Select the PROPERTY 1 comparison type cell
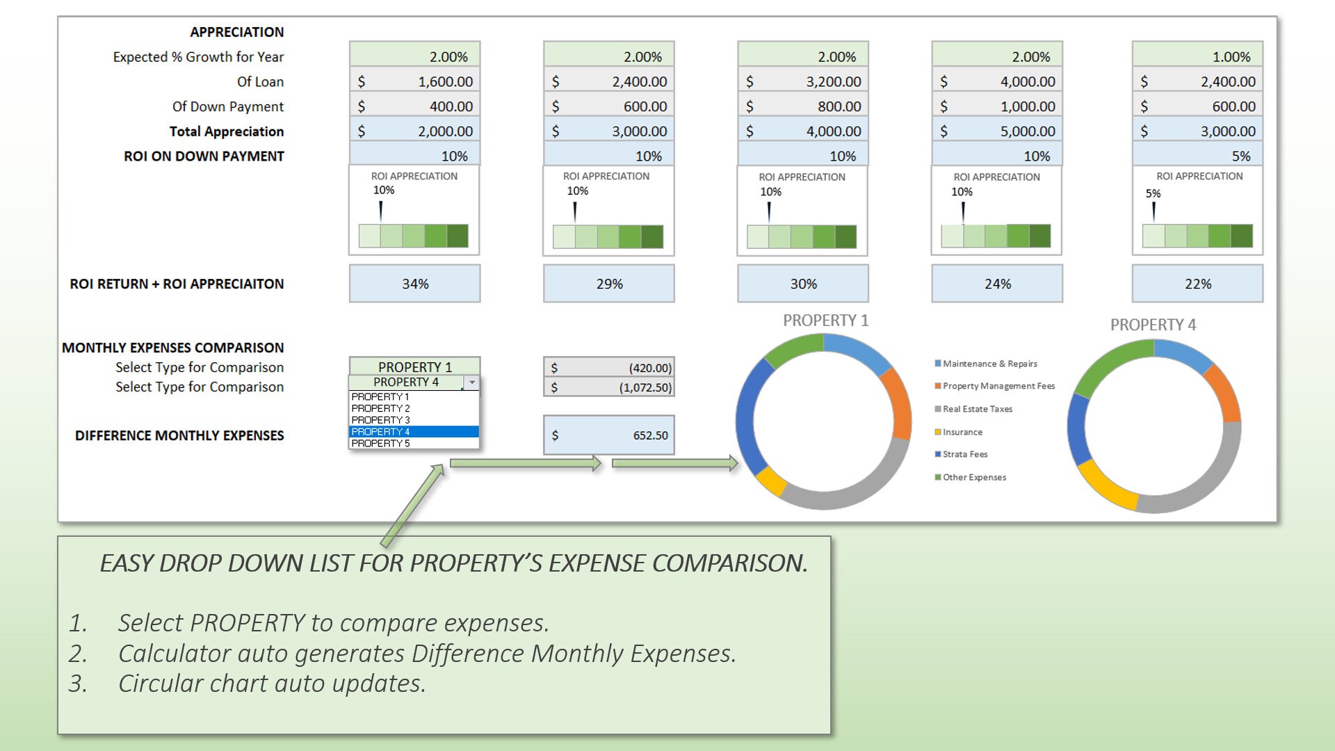This screenshot has height=751, width=1335. tap(414, 366)
